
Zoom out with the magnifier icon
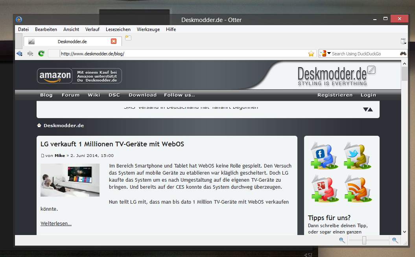tap(342, 240)
